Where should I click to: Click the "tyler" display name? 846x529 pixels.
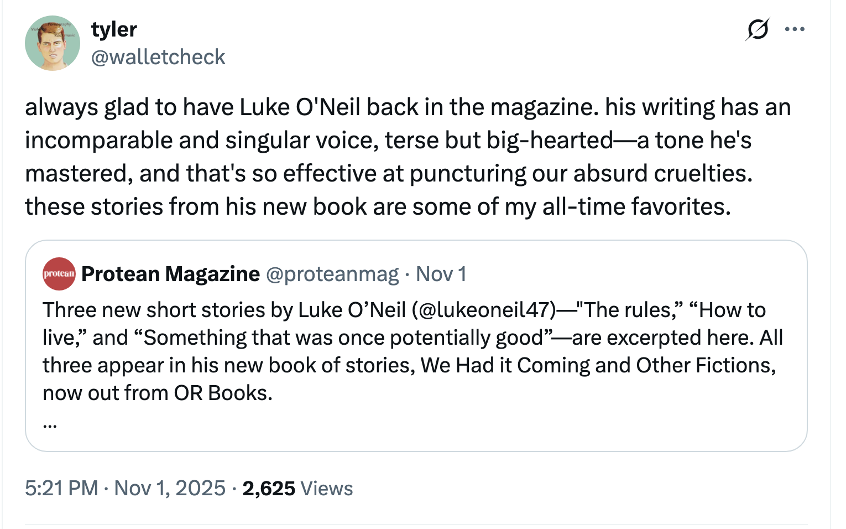click(x=114, y=29)
